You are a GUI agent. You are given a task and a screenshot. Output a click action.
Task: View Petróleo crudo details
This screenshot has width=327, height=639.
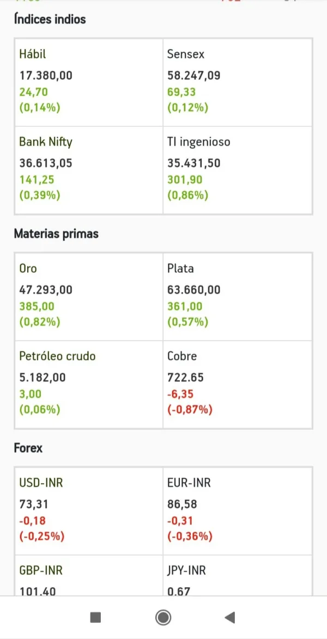pos(89,385)
